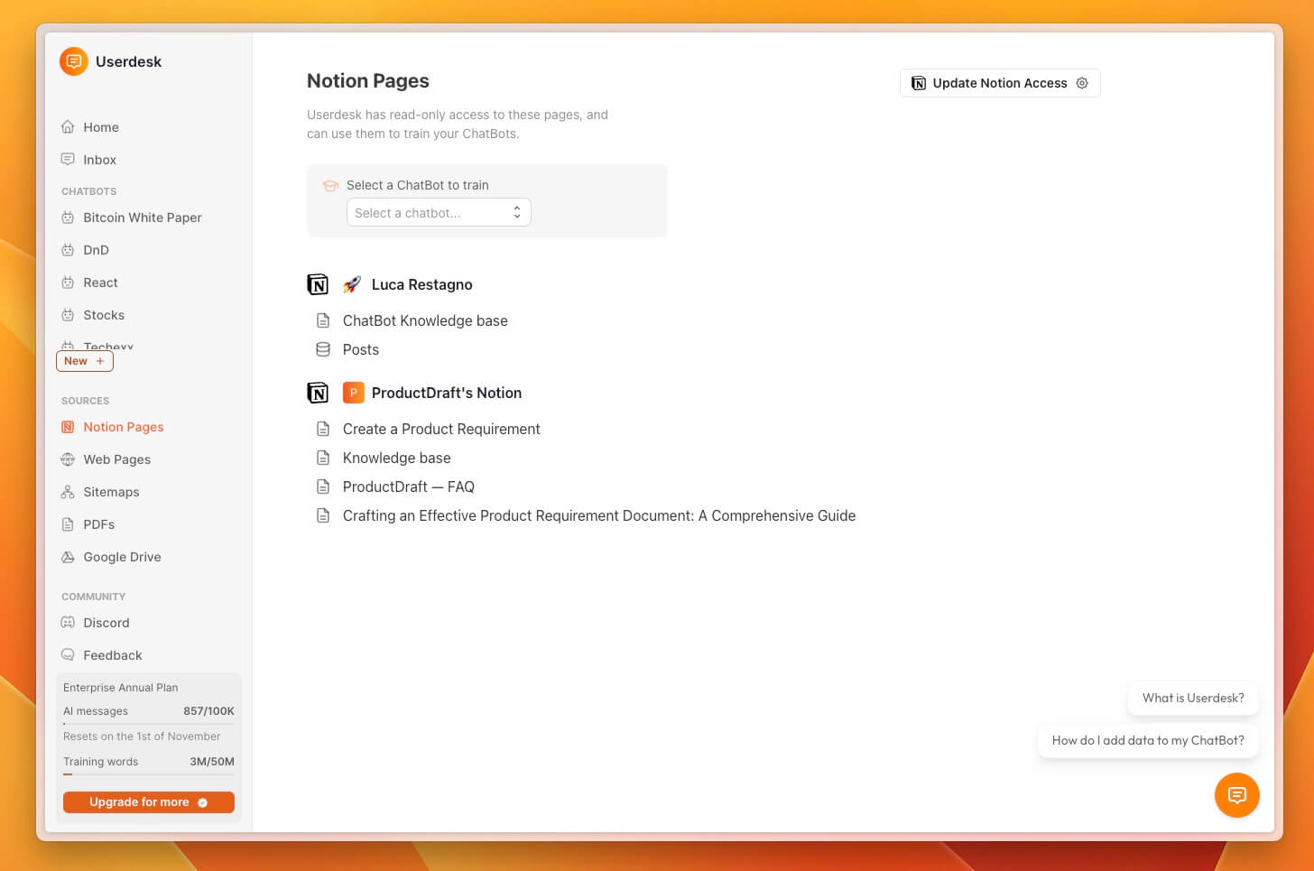Click the 'What is Userdesk?' suggestion bubble
1314x871 pixels.
coord(1192,698)
